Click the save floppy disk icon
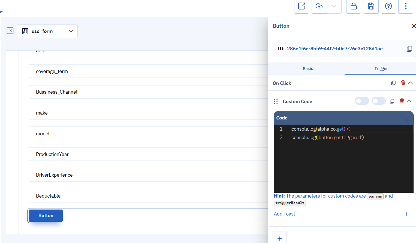Screen dimensions: 416x243 [371, 6]
